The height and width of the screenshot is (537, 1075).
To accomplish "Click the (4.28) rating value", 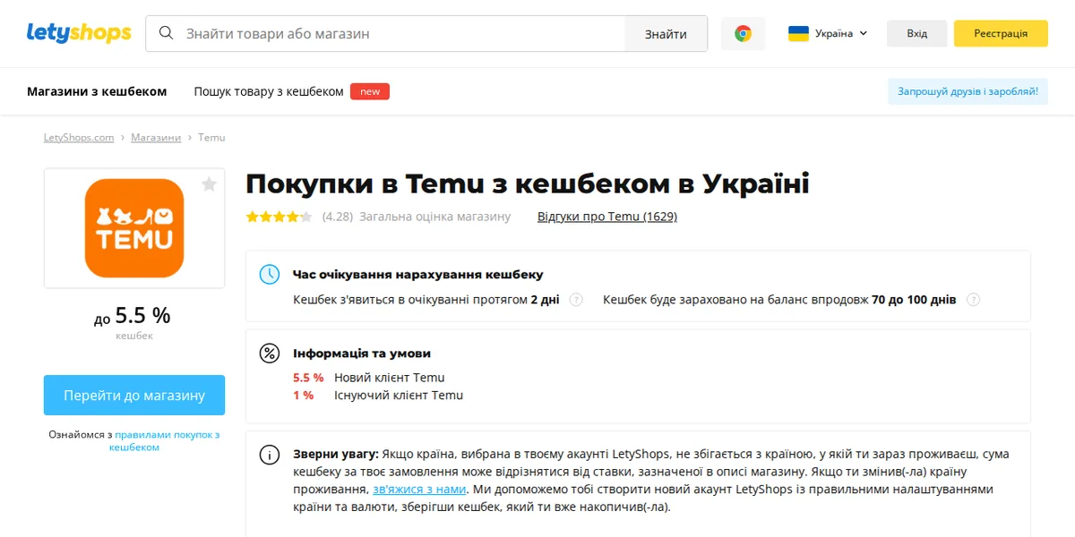I will click(x=338, y=217).
